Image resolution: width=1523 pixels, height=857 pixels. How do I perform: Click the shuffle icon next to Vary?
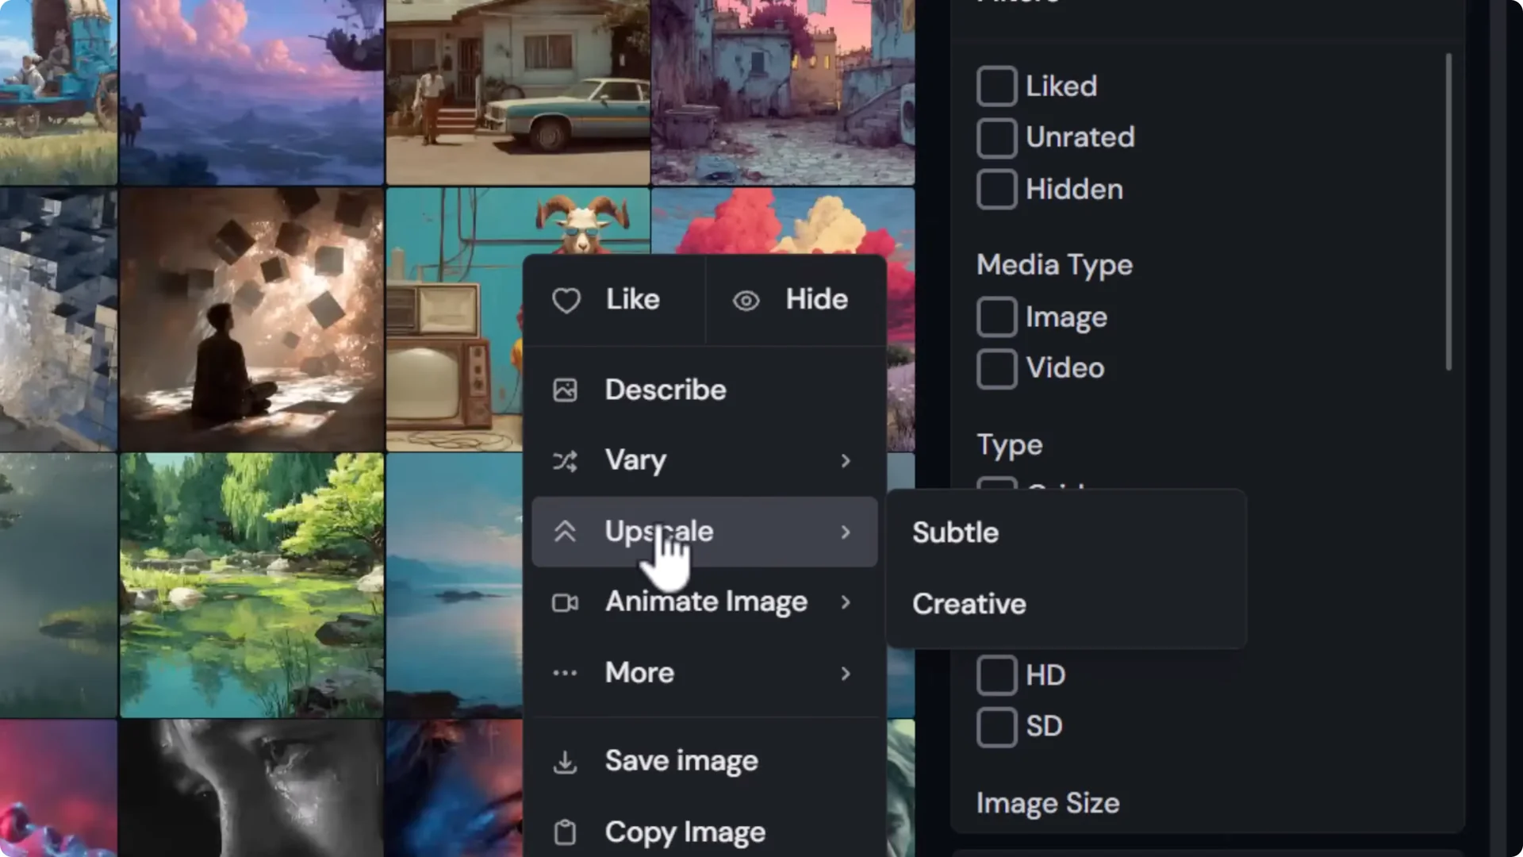pyautogui.click(x=565, y=461)
